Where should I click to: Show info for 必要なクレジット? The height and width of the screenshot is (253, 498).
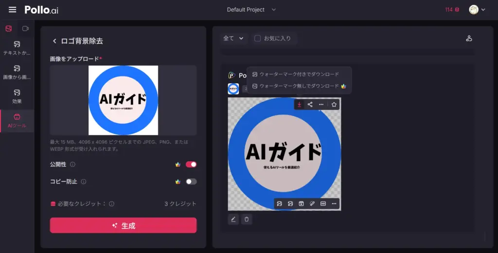(x=111, y=204)
